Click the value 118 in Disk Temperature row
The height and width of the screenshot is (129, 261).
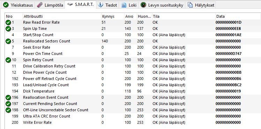[128, 91]
